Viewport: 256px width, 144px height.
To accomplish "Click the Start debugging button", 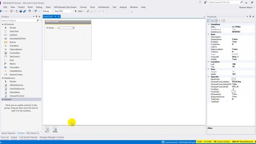I will pyautogui.click(x=79, y=11).
